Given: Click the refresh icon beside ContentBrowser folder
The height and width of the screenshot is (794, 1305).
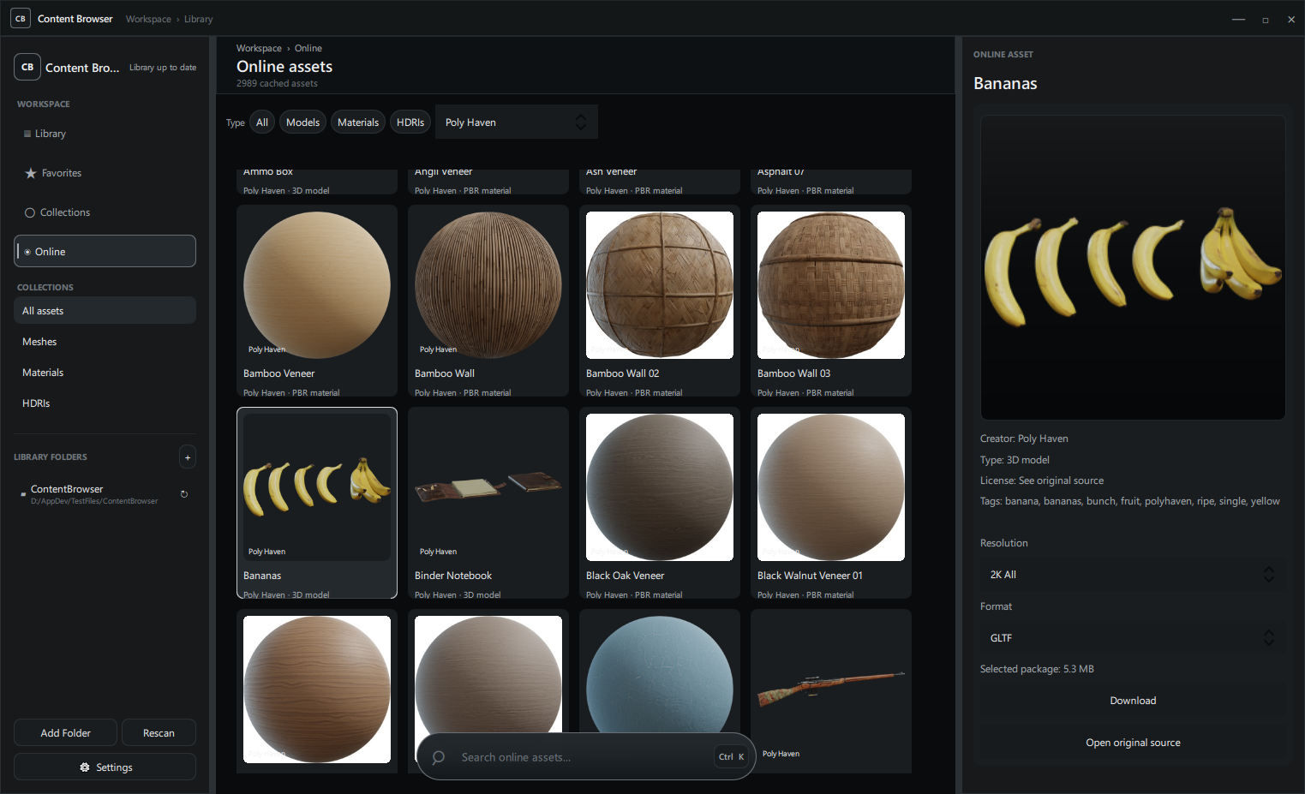Looking at the screenshot, I should [184, 494].
